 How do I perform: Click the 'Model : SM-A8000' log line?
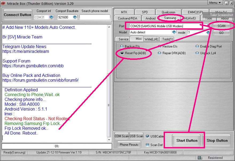tap(22, 104)
